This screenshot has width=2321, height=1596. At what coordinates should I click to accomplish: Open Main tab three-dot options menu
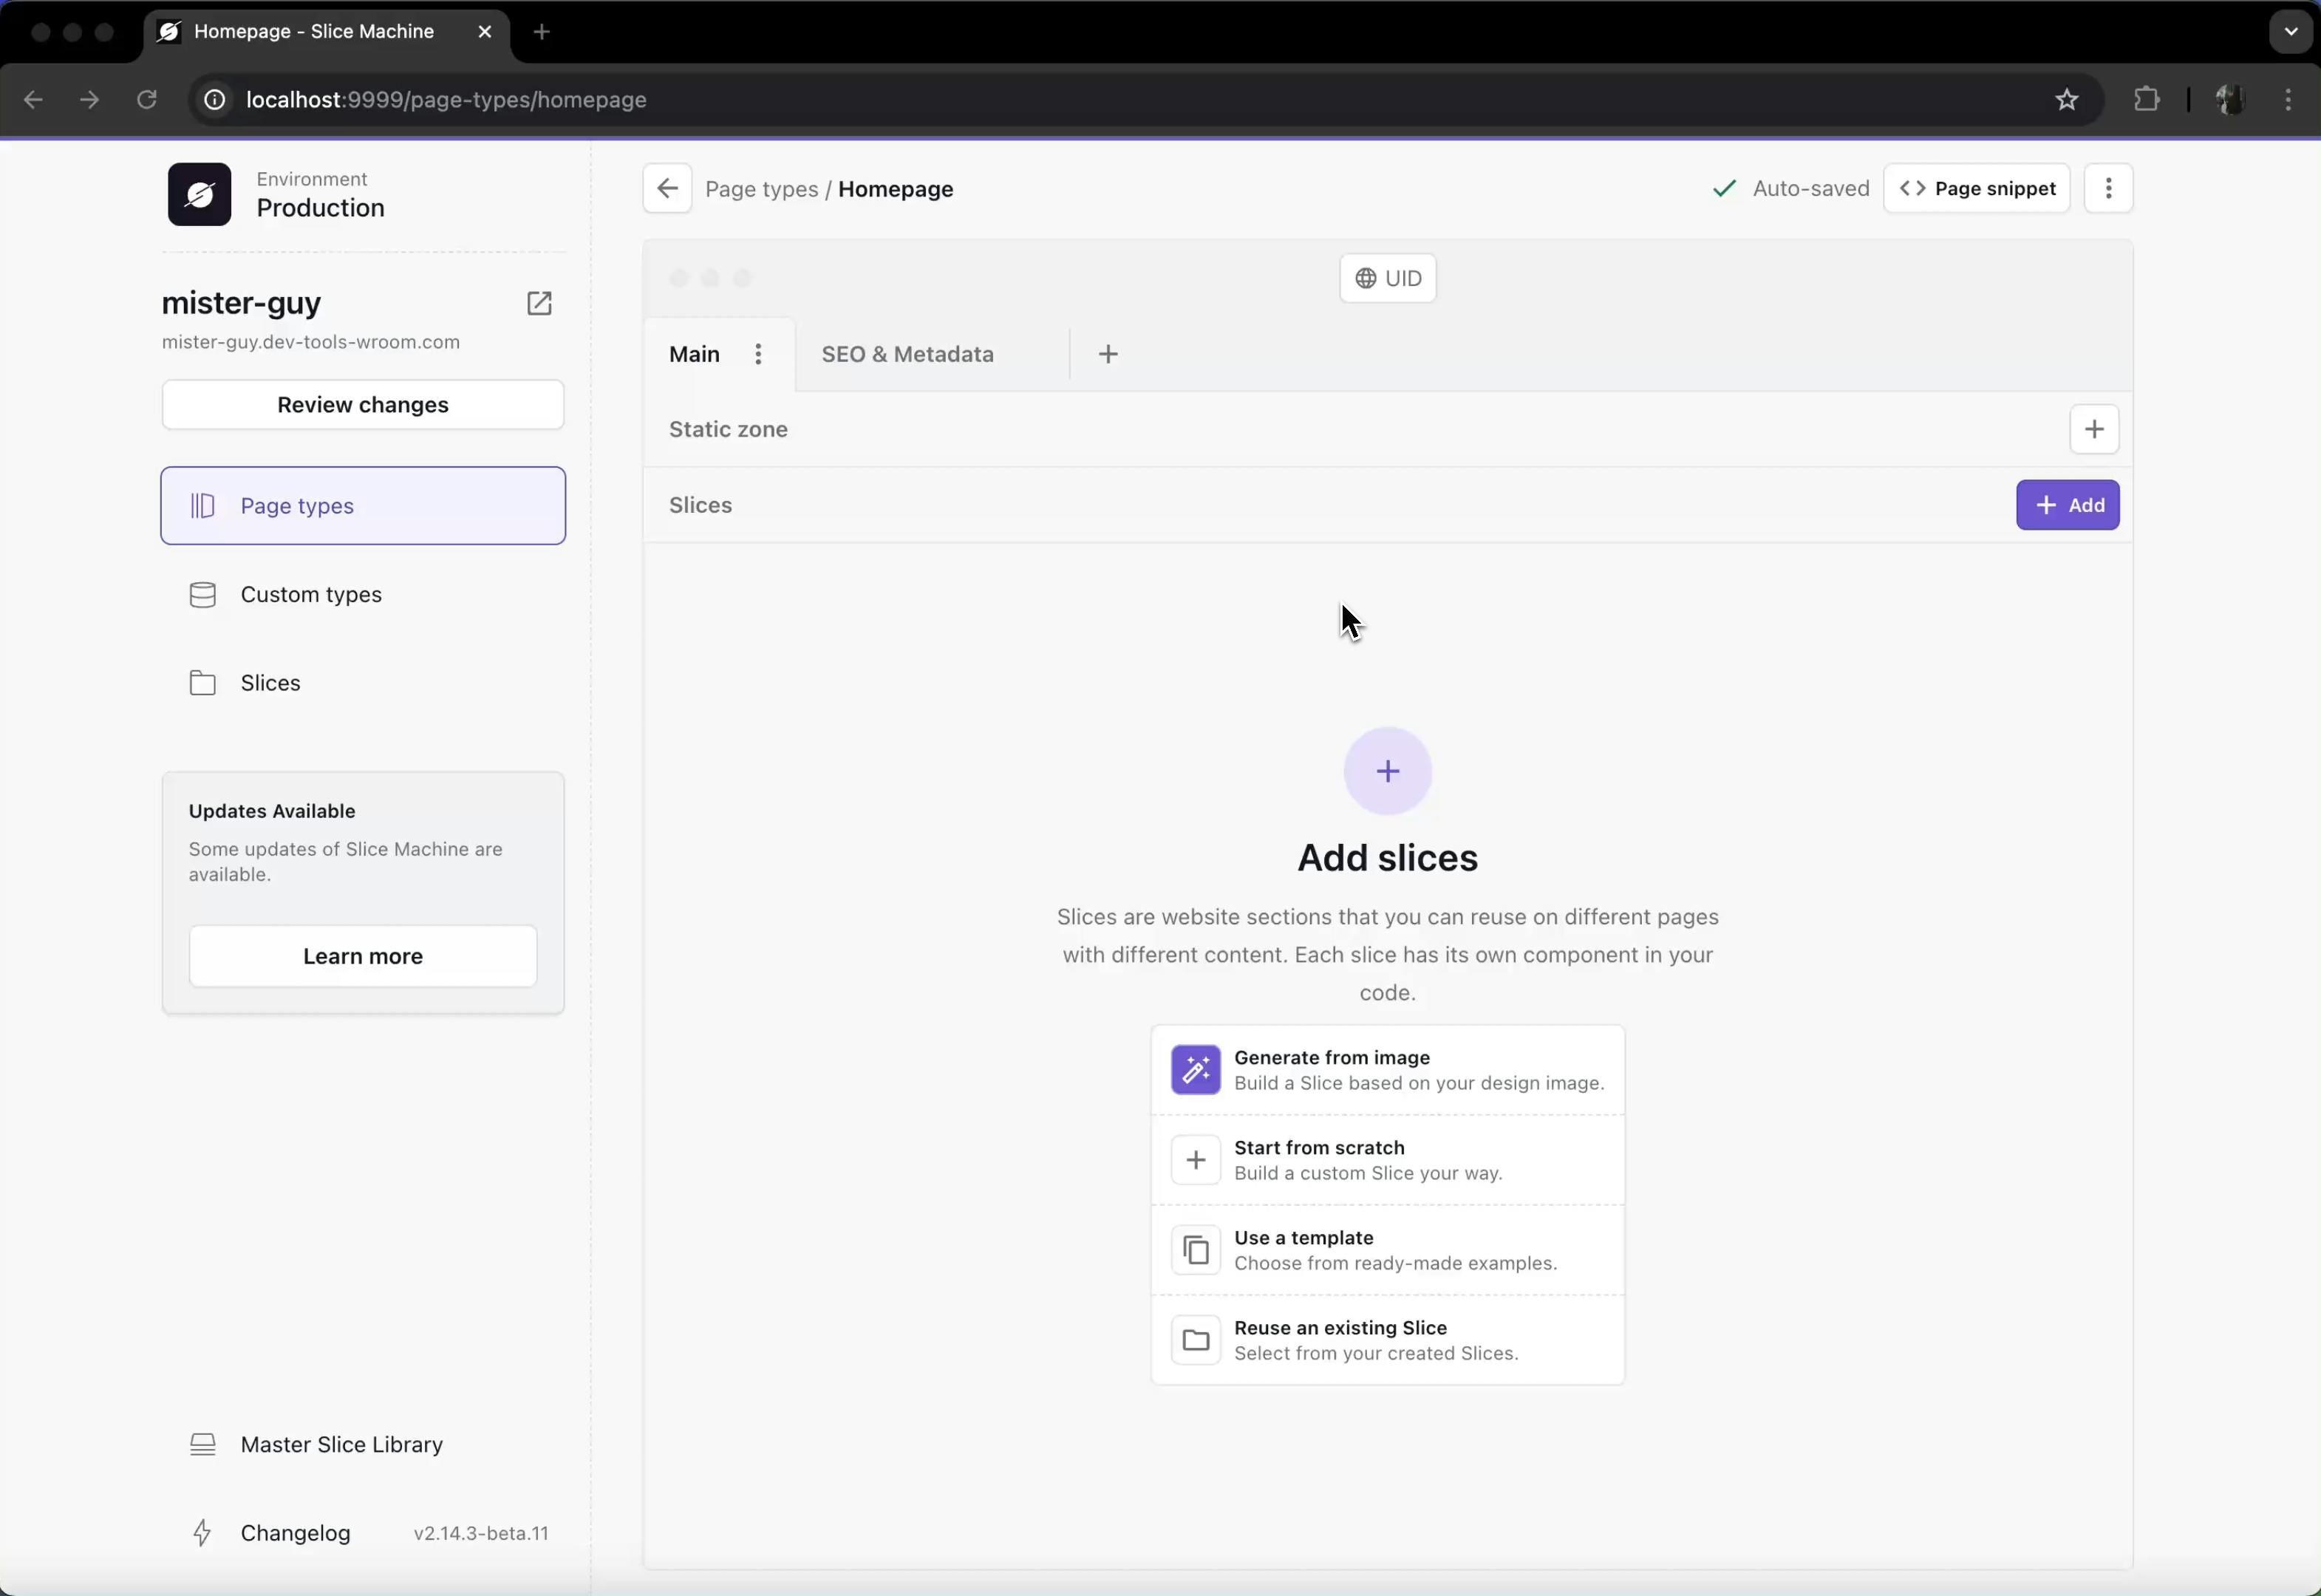(x=758, y=354)
